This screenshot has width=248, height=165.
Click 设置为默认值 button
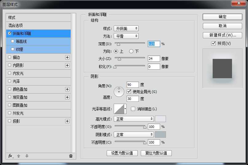pos(122,153)
